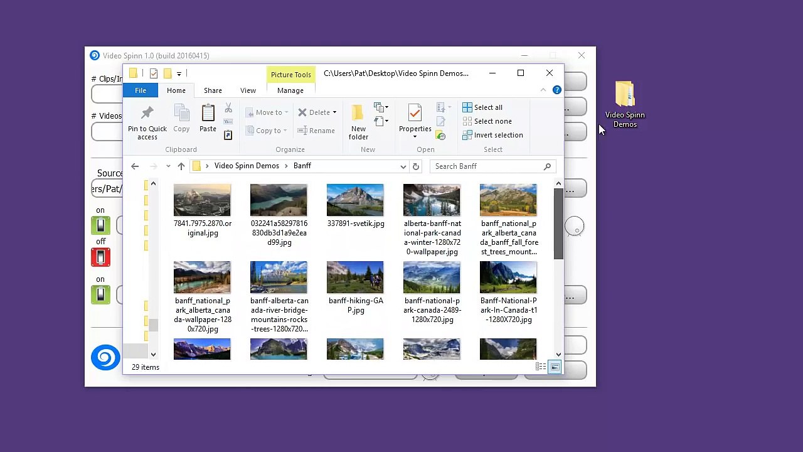Screen dimensions: 803x452
Task: Open New item dropdown in New group
Action: [381, 107]
